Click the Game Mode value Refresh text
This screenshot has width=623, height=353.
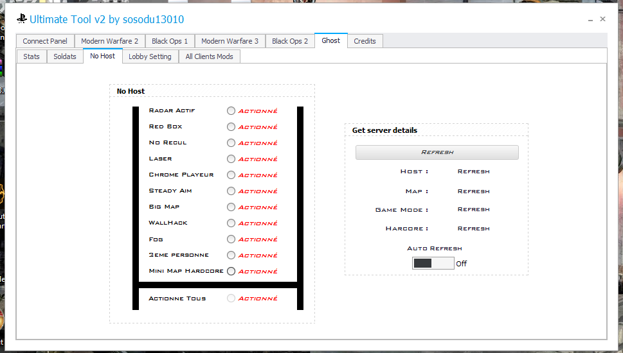474,209
